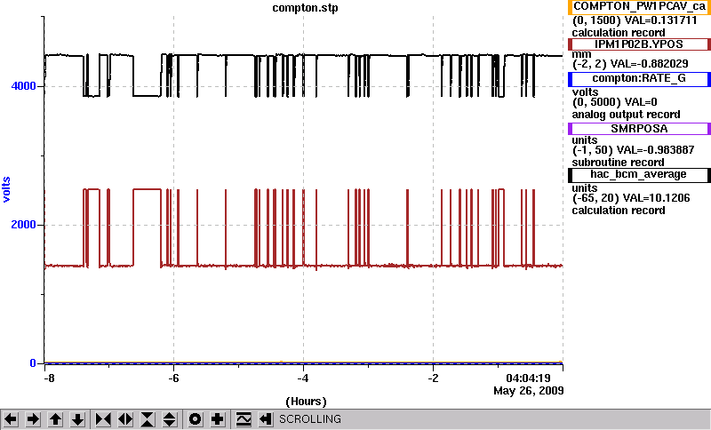Select the SMRPOSA curve legend
The image size is (711, 430).
(639, 128)
